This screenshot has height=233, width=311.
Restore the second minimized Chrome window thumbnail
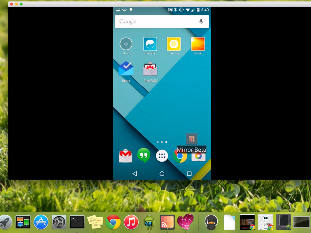tap(265, 222)
